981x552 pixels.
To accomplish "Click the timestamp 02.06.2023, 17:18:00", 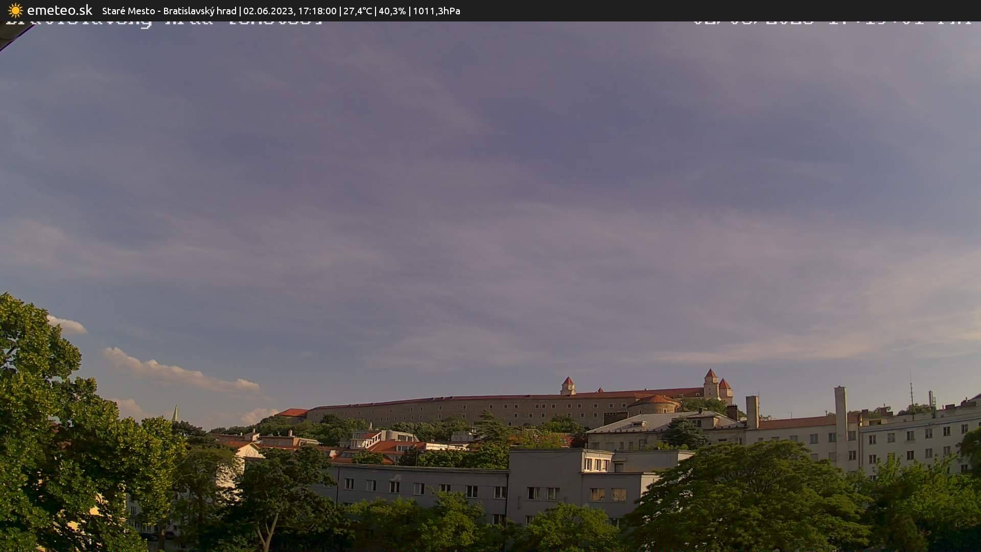I will [x=290, y=10].
